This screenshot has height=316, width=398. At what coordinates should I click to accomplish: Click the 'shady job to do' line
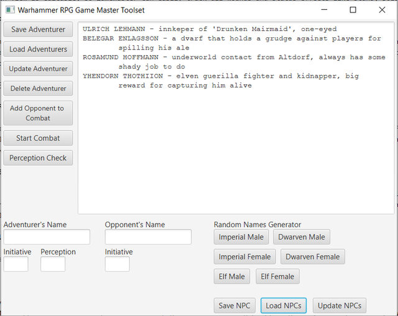152,66
